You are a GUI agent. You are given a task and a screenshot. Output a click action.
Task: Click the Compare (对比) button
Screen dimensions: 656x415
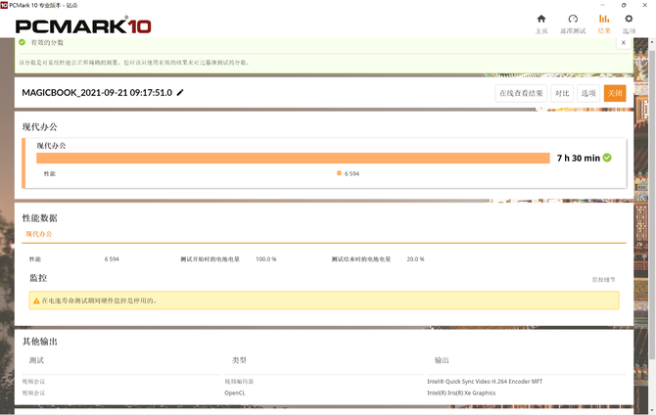click(562, 93)
